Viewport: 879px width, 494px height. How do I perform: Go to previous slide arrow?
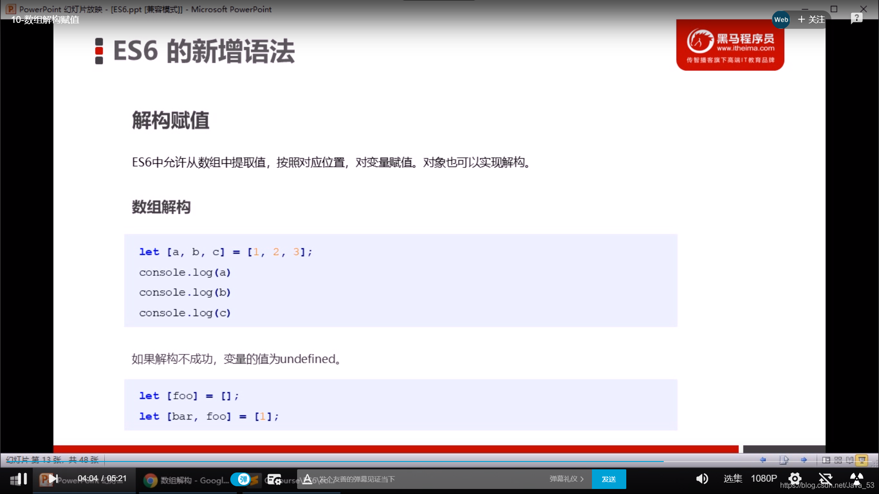point(763,460)
